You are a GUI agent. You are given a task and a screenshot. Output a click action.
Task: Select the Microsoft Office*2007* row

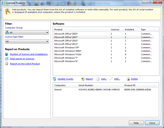(x=104, y=37)
